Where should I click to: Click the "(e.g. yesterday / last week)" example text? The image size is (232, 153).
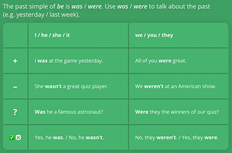click(x=41, y=15)
